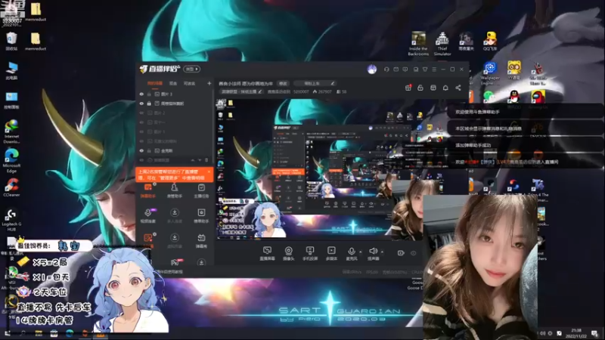This screenshot has width=605, height=340.
Task: Click the 金克斯 source layer name
Action: tap(166, 150)
